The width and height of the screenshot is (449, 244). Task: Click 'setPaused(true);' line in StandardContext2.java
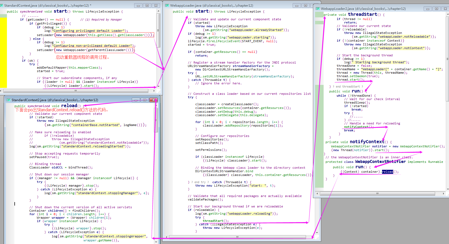[44, 157]
